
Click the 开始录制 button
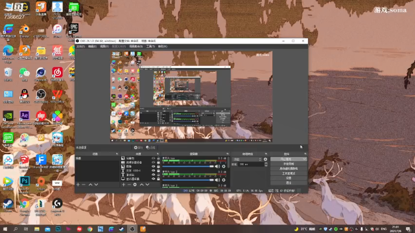pos(289,164)
